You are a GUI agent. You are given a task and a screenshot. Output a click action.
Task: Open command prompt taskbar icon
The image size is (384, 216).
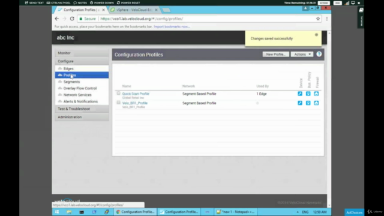[82, 212]
